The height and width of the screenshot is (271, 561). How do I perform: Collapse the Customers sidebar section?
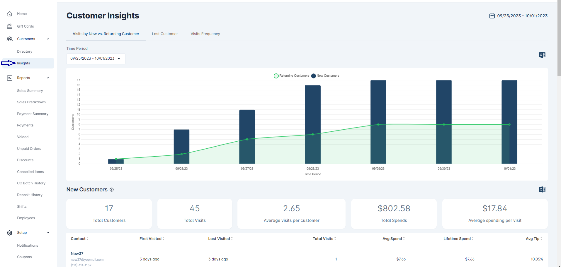(48, 39)
